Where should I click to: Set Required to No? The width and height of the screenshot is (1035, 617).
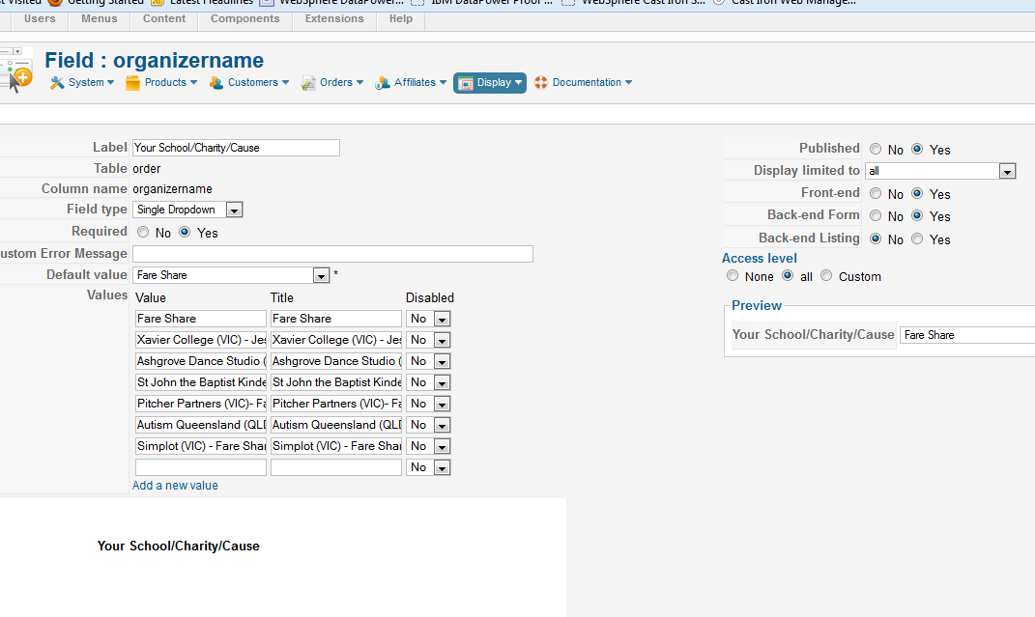point(143,232)
